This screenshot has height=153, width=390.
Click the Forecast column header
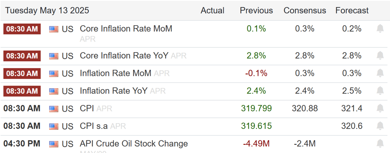(352, 11)
